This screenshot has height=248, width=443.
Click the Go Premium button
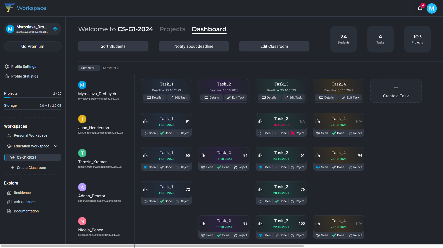[33, 46]
